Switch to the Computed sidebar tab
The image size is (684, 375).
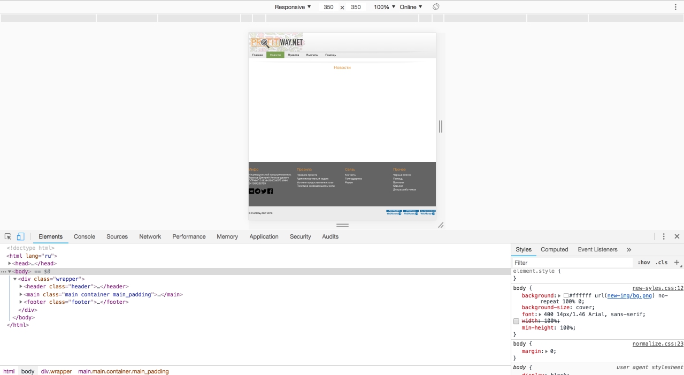coord(555,249)
